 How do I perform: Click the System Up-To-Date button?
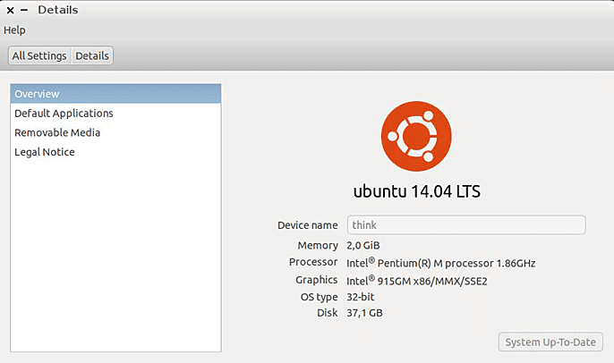click(550, 342)
